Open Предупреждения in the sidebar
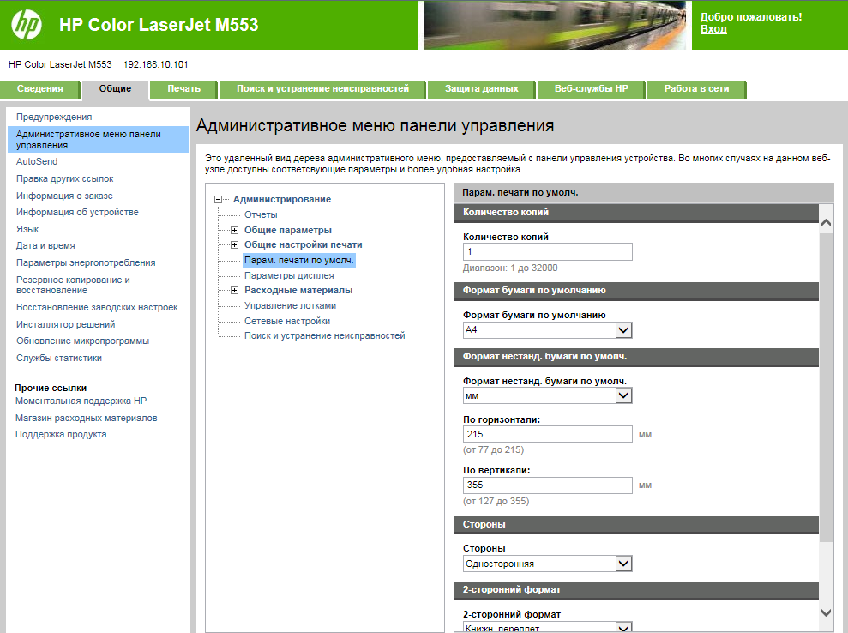848x633 pixels. coord(54,117)
